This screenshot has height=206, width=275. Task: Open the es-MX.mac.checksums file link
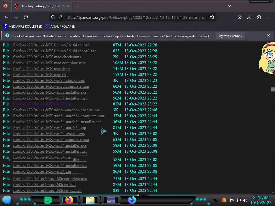point(47,57)
